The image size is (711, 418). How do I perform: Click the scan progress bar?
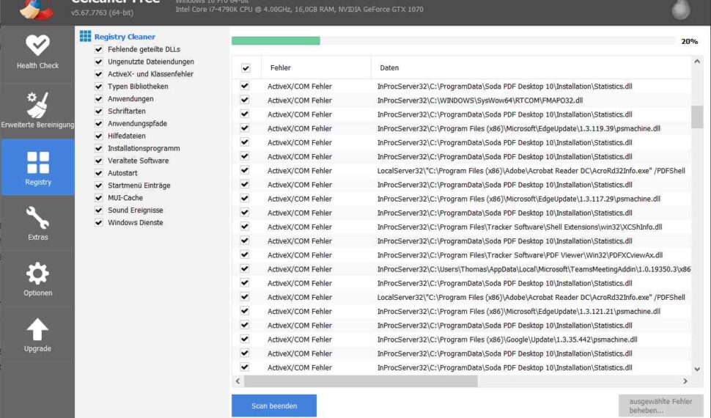click(x=453, y=41)
